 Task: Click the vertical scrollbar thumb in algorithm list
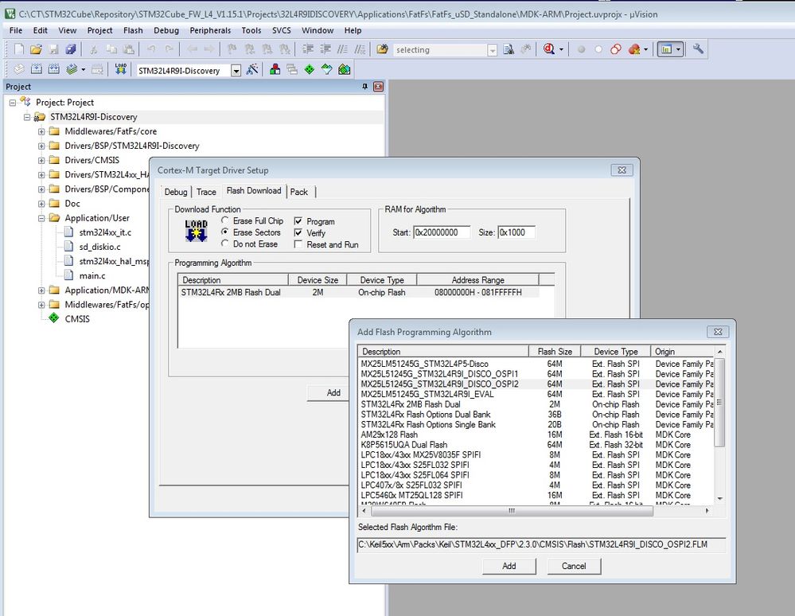[x=719, y=402]
